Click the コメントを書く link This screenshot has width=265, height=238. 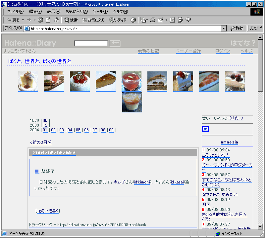[48, 211]
